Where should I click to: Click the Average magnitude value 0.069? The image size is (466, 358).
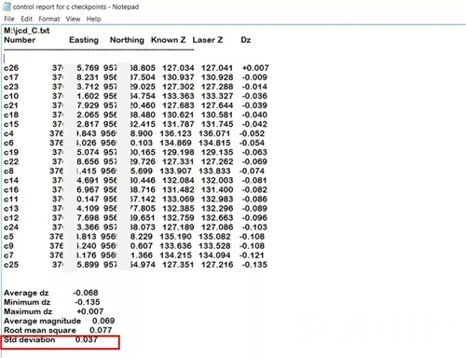(x=103, y=321)
